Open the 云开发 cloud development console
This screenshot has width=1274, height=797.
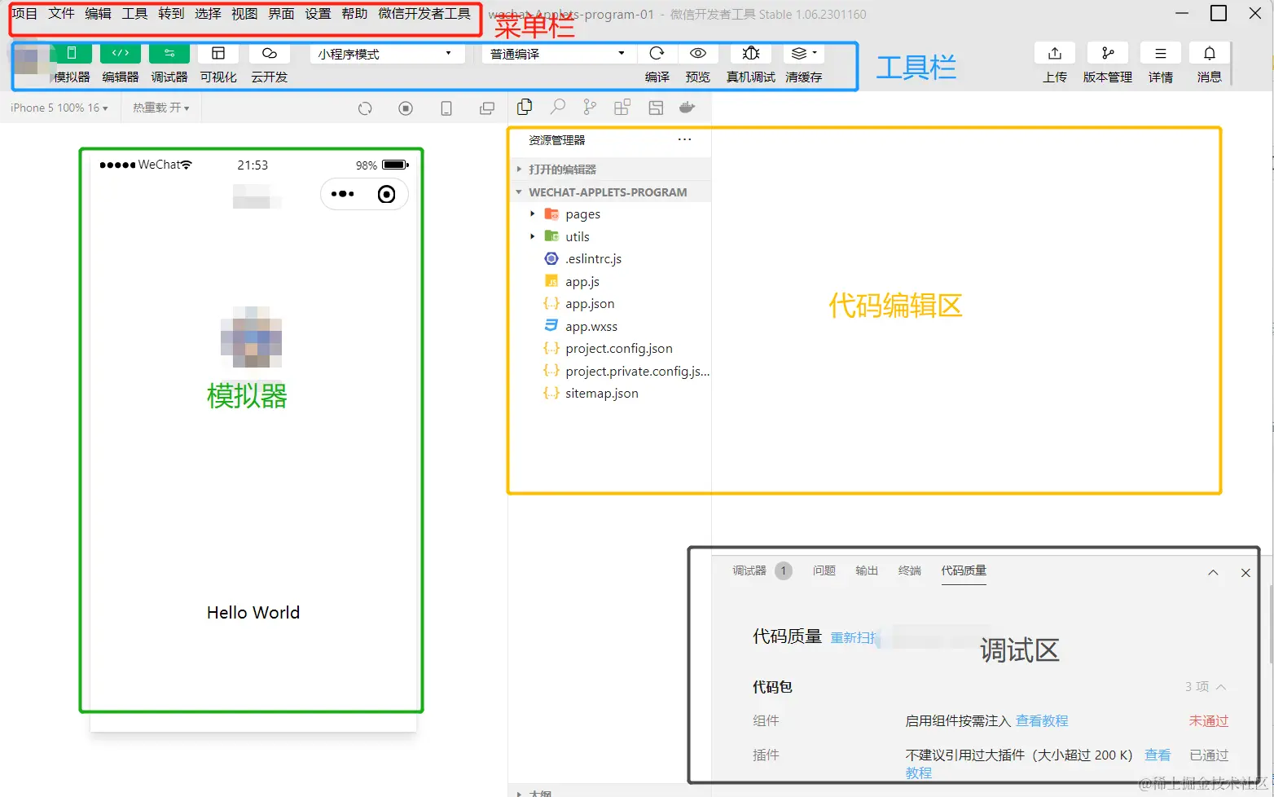(269, 54)
